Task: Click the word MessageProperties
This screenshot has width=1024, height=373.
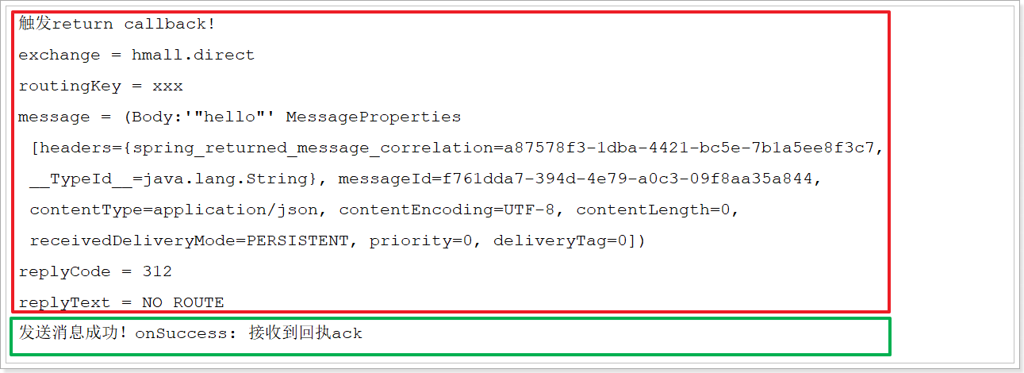Action: 374,117
